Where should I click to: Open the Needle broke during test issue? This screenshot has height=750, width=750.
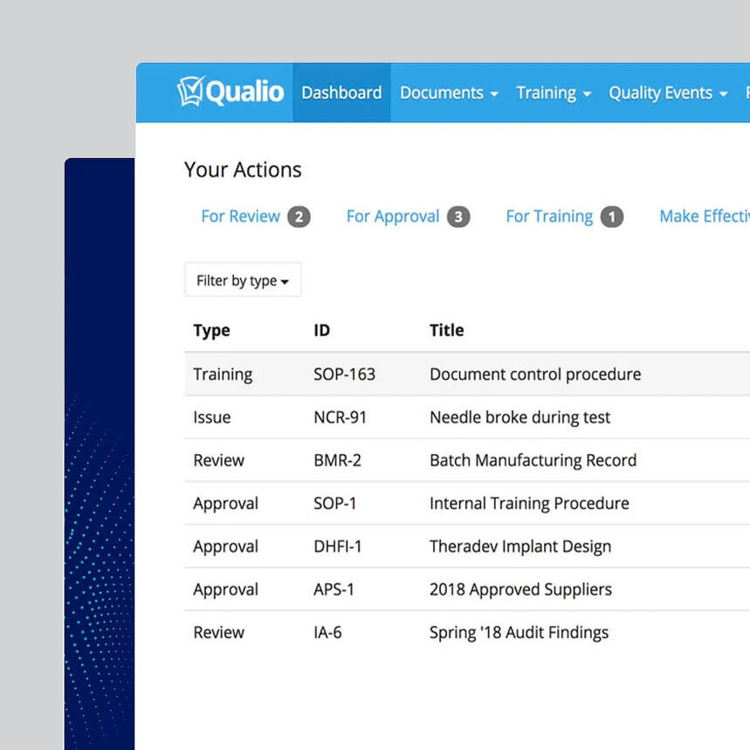click(519, 417)
